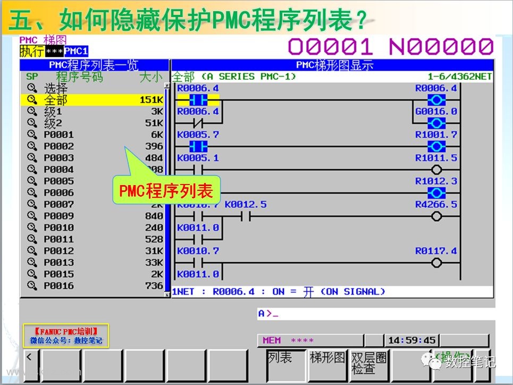This screenshot has height=385, width=513.
Task: Select the P0016 subprogram entry
Action: coord(92,286)
